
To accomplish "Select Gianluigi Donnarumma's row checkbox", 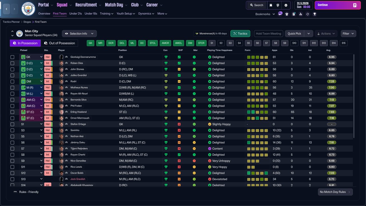I will tap(12, 57).
